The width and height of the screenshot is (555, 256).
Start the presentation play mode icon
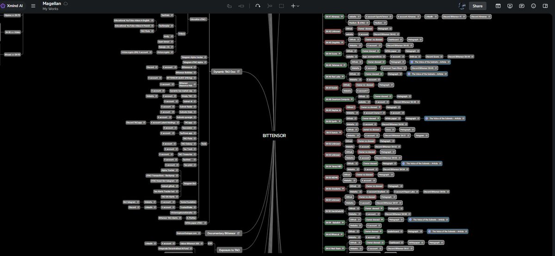coord(510,6)
